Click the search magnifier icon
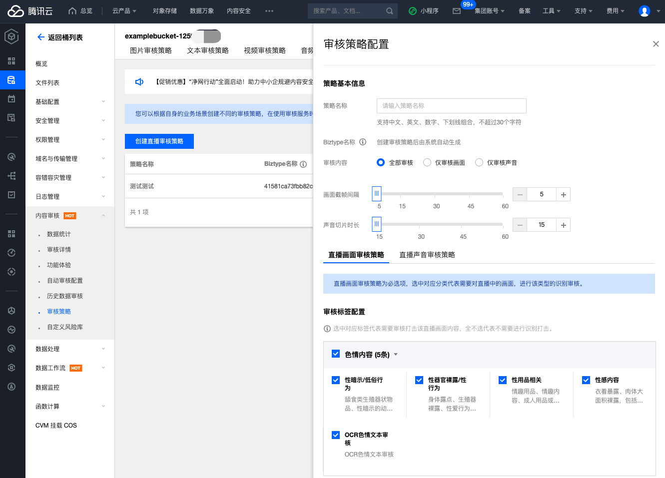The width and height of the screenshot is (665, 478). coord(389,11)
